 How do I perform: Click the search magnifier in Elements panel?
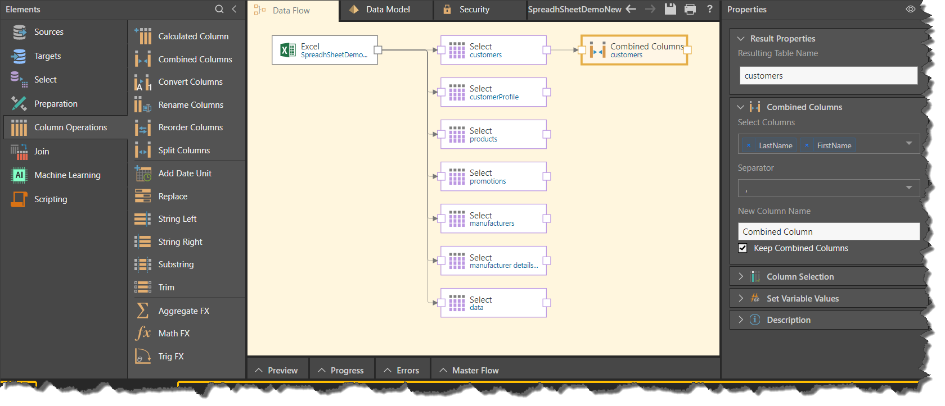(219, 9)
